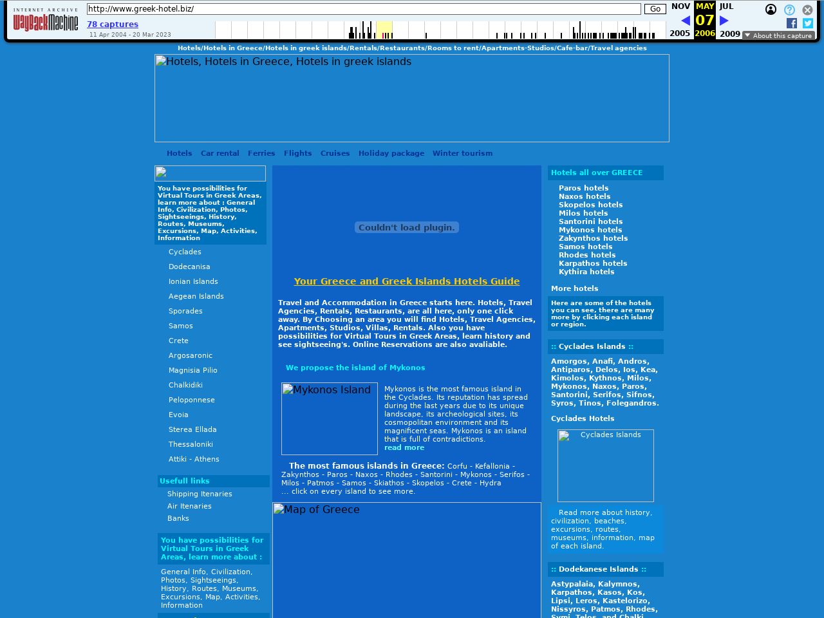This screenshot has height=618, width=824.
Task: Click the Go button
Action: pos(655,9)
